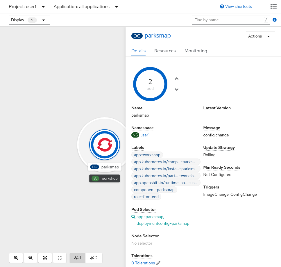Screen dimensions: 281x267
Task: Click the reset view icon
Action: click(60, 258)
